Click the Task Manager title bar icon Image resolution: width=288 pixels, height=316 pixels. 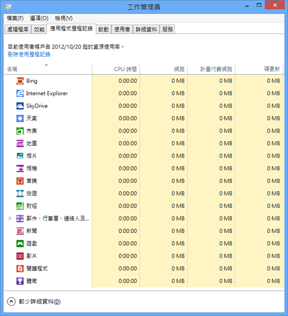(8, 7)
